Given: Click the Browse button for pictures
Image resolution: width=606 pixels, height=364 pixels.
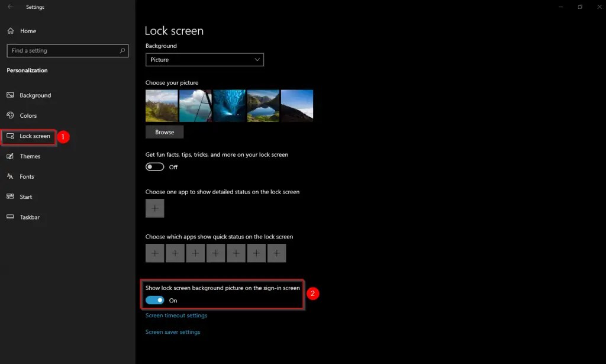Looking at the screenshot, I should coord(164,131).
